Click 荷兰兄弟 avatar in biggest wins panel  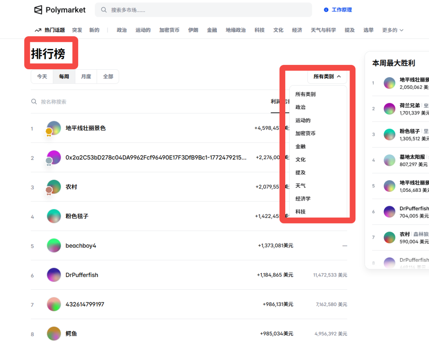coord(389,109)
